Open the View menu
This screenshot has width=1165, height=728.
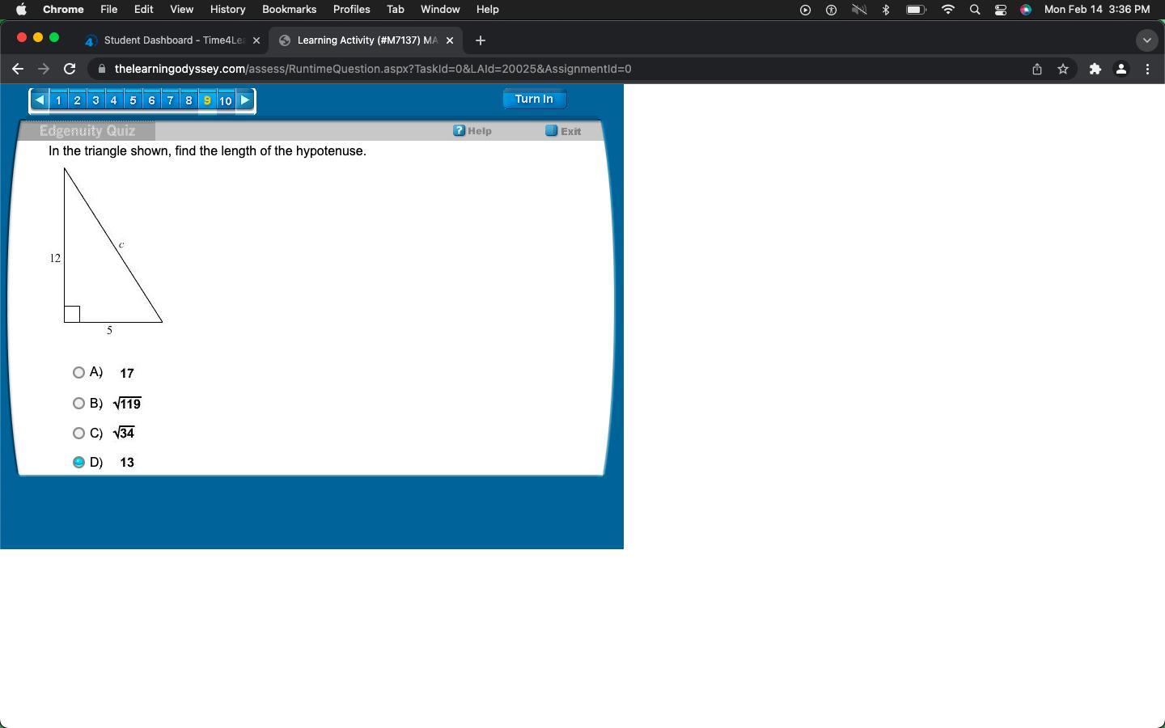(181, 10)
